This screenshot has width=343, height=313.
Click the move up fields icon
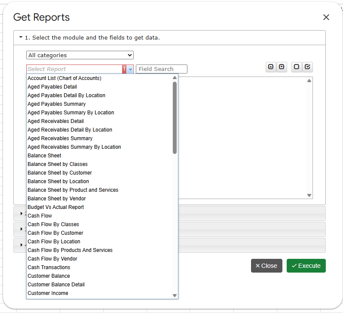click(x=271, y=67)
